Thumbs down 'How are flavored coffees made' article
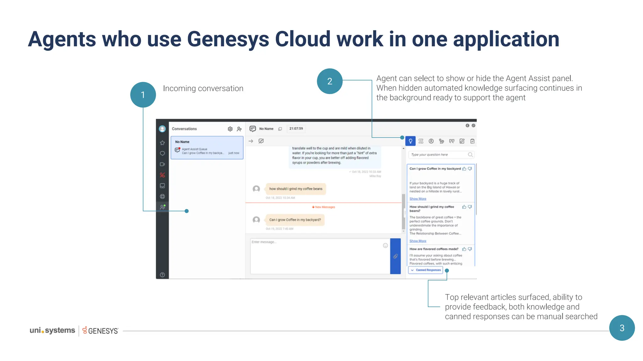The height and width of the screenshot is (361, 643). (x=470, y=249)
